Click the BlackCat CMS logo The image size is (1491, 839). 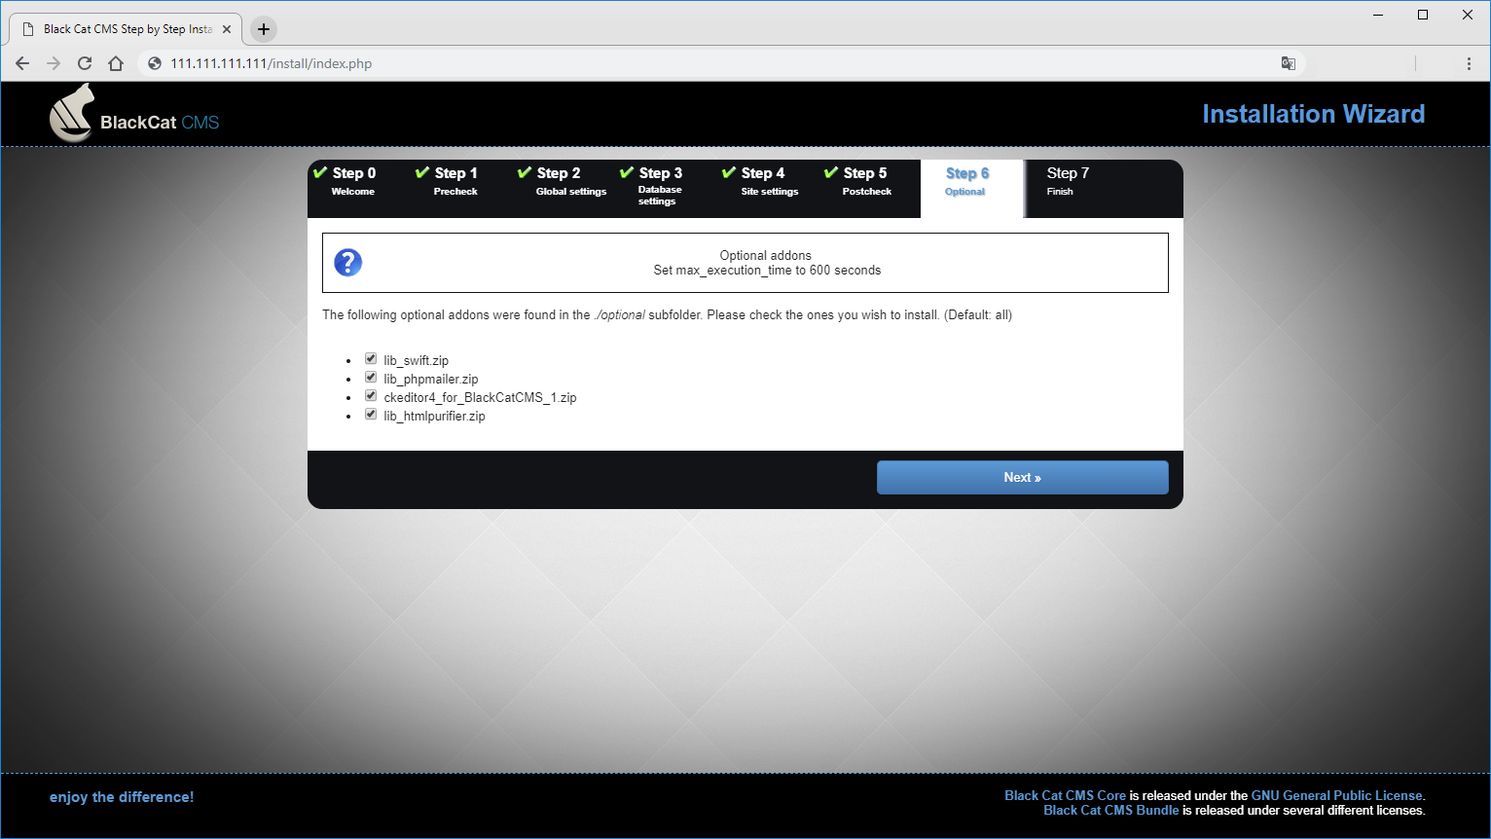133,112
